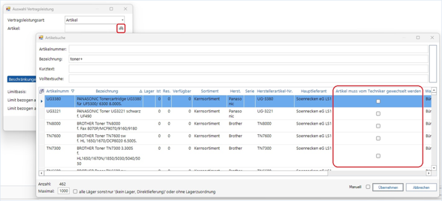Click PANASONIC Toner UG3221 schwarz description

pos(109,113)
